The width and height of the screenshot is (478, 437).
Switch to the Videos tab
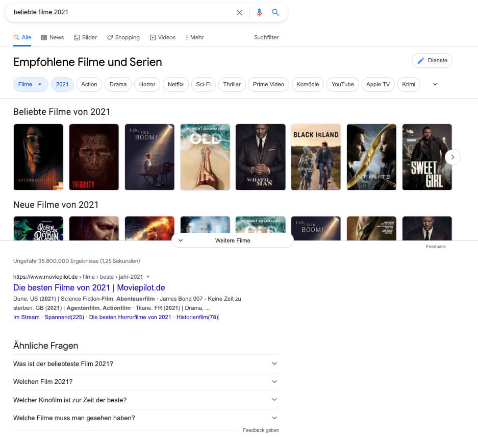click(163, 38)
